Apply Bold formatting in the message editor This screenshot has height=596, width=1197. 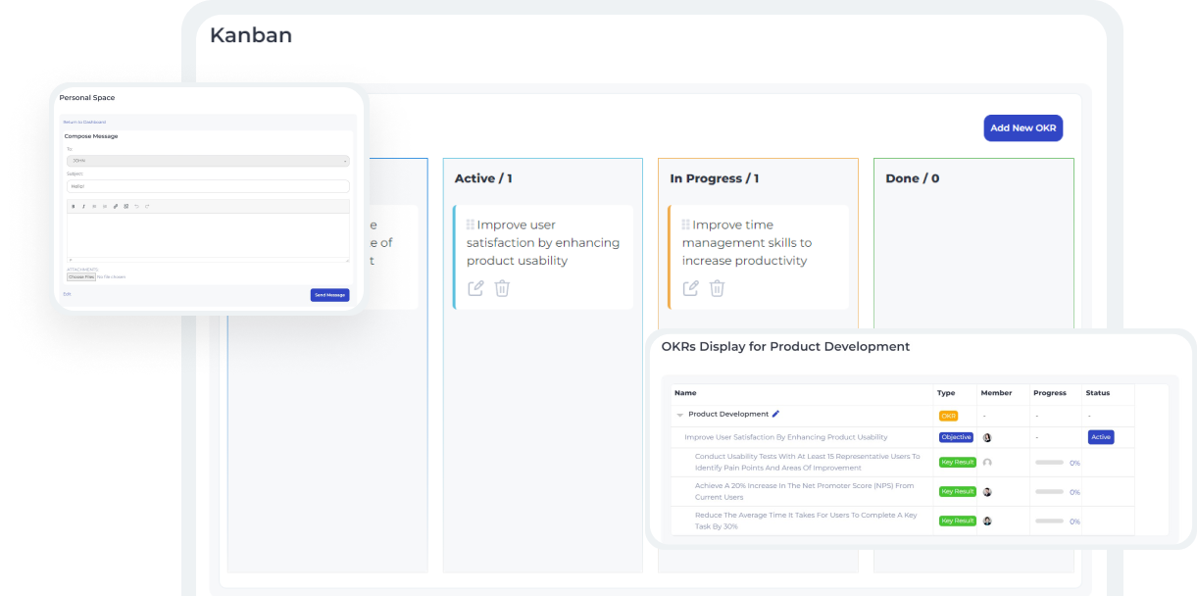coord(73,206)
